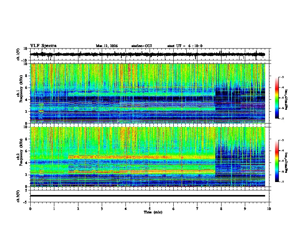The width and height of the screenshot is (303, 234).
Task: Click the ch.2 spectrogram color bar
Action: pos(277,161)
